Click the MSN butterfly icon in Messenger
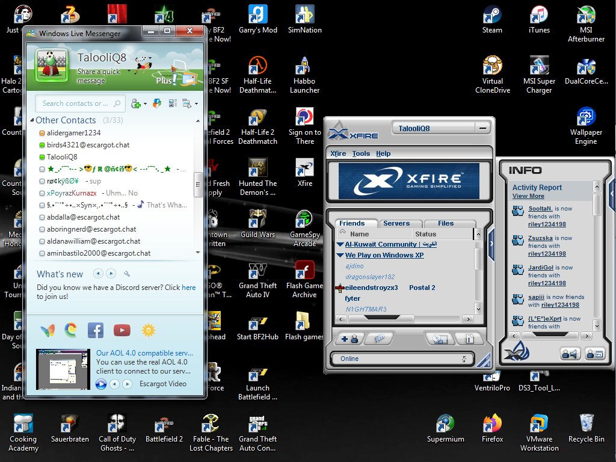Screen dimensions: 616x462 (48, 330)
